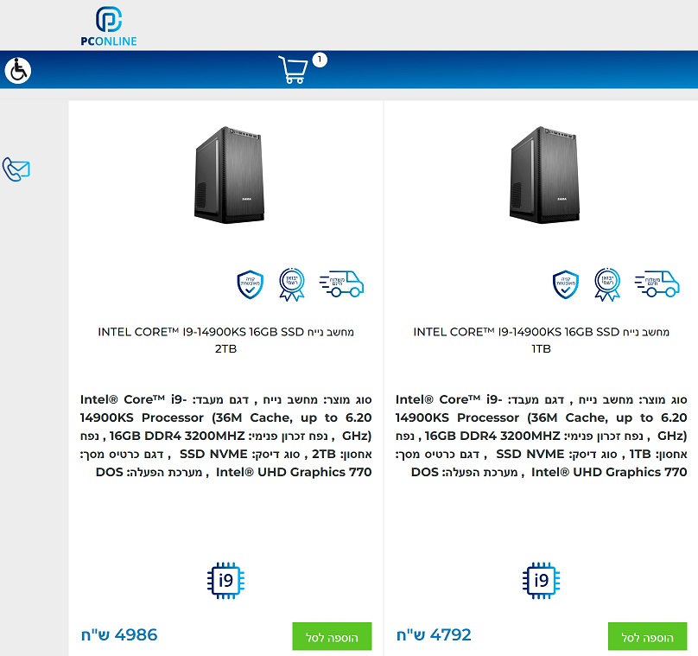This screenshot has width=698, height=656.
Task: Open the accessibility wheelchair menu icon
Action: pyautogui.click(x=18, y=70)
